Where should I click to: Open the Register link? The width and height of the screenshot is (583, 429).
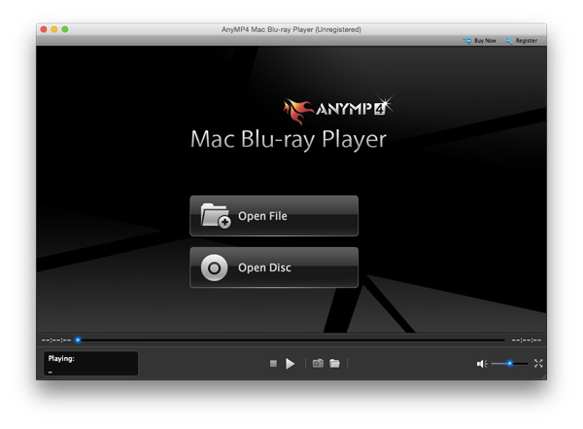(526, 41)
